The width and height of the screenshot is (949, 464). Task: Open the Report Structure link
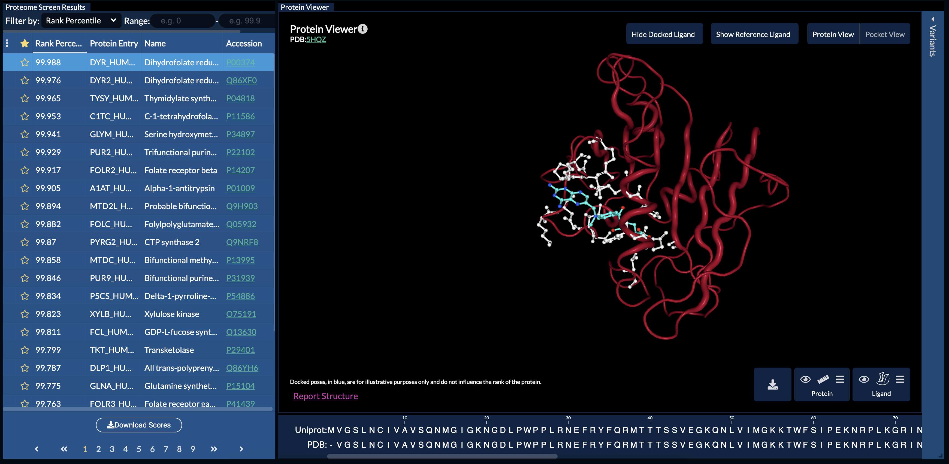(325, 396)
